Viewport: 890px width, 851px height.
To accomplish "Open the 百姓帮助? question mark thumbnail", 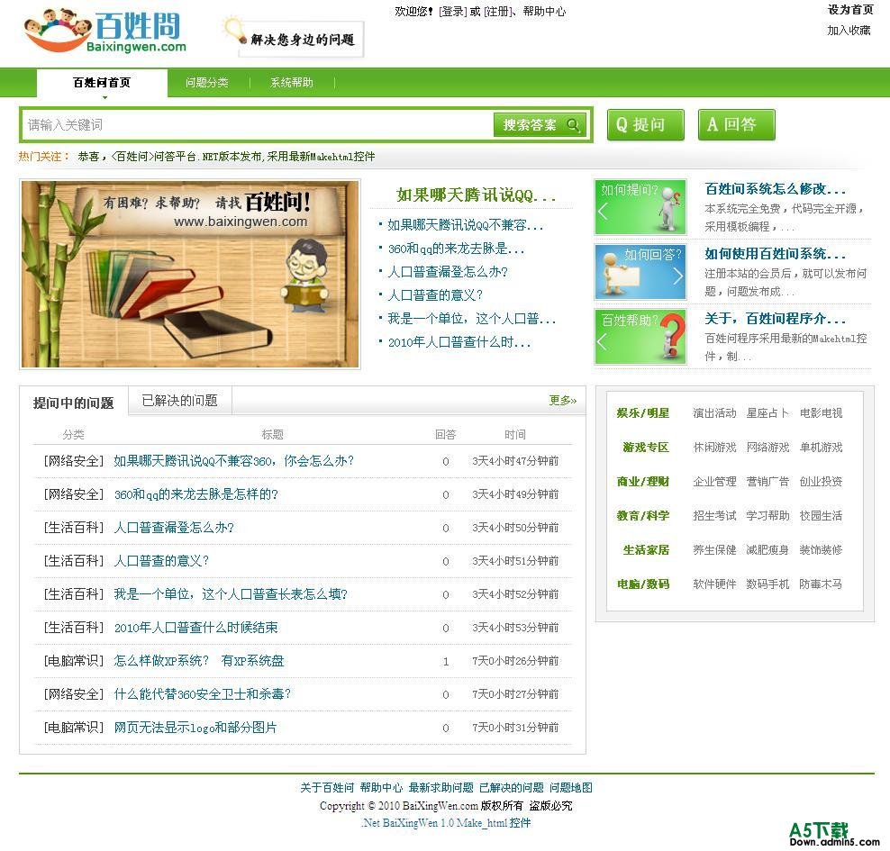I will pyautogui.click(x=640, y=337).
